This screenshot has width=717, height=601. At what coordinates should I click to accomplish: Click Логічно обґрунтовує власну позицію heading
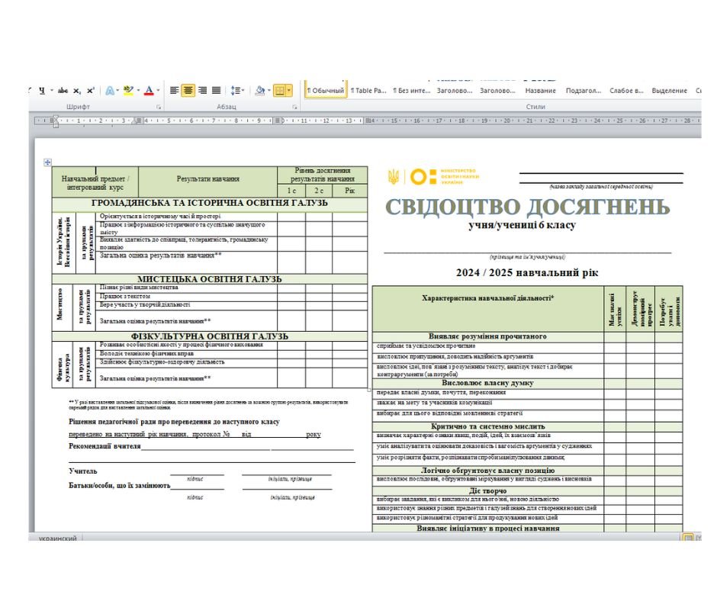point(487,470)
